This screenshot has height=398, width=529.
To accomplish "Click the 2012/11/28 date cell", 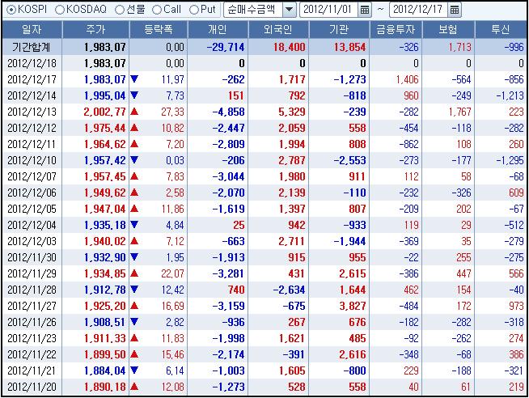I will (x=32, y=290).
